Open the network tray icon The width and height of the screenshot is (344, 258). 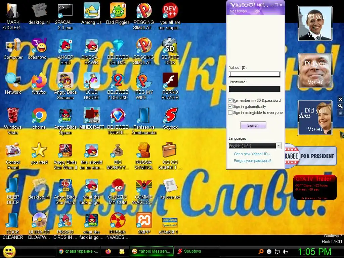tap(277, 252)
